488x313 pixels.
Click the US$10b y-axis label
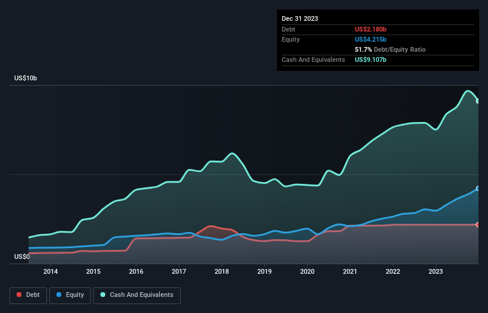(26, 78)
